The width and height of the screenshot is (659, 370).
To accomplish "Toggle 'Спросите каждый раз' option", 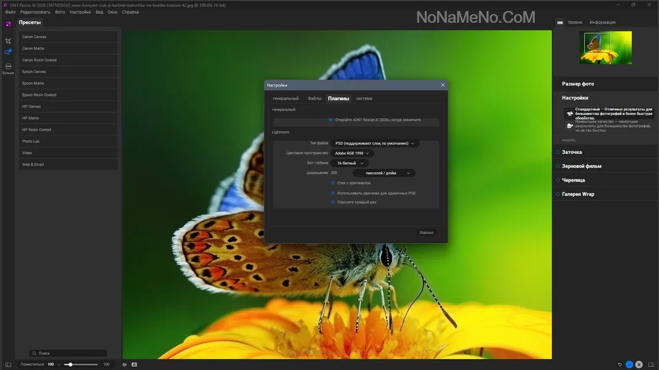I will click(x=333, y=202).
